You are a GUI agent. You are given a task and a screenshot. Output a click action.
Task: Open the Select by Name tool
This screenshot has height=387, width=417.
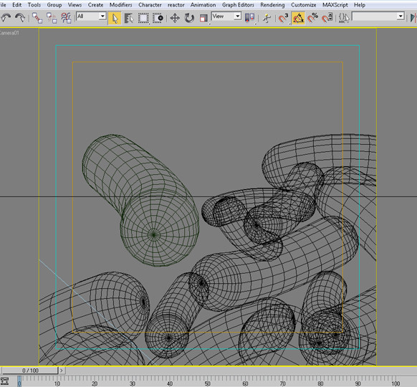129,18
